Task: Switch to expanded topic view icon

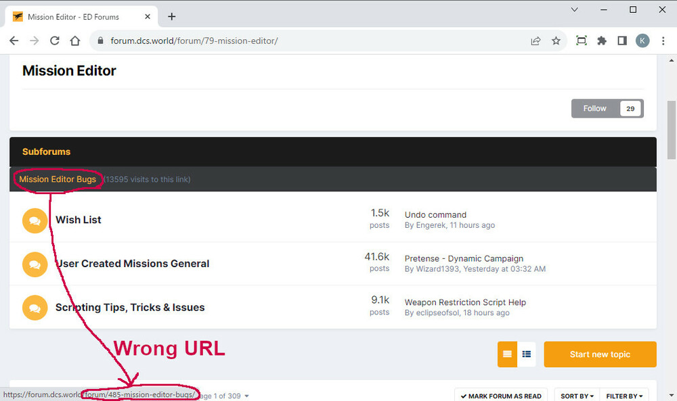Action: 507,354
